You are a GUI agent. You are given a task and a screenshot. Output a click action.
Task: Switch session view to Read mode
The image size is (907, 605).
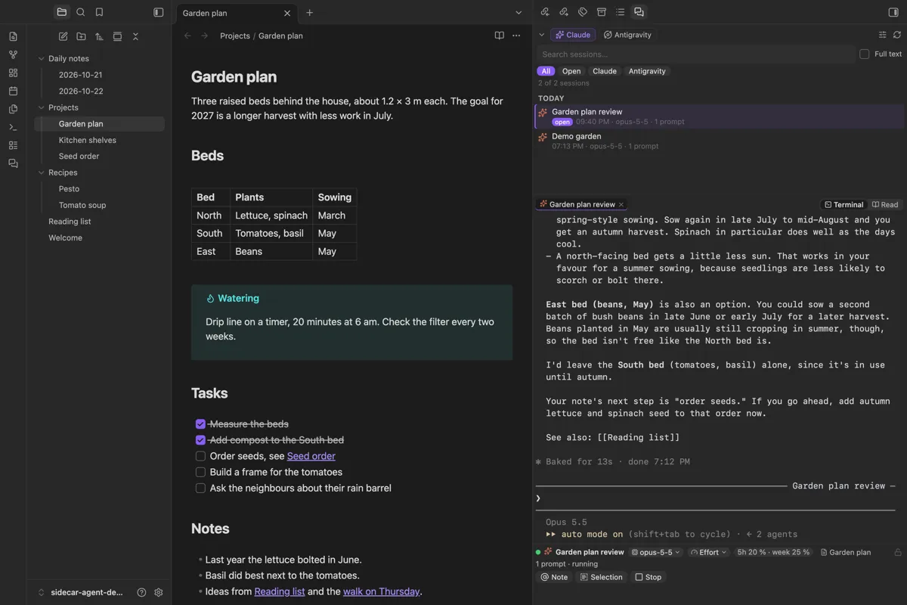point(885,204)
